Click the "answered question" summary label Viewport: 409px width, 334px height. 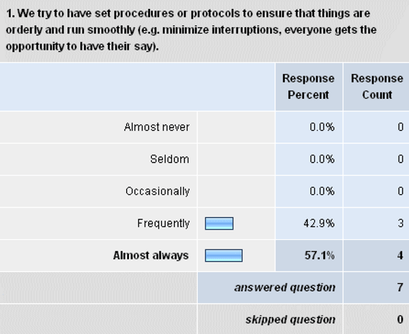[285, 288]
